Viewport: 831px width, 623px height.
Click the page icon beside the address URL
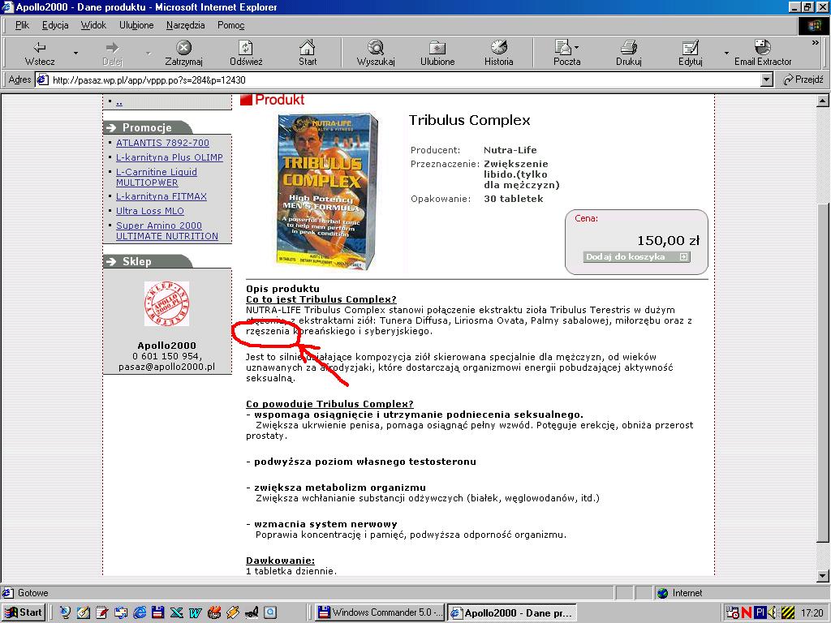click(42, 80)
